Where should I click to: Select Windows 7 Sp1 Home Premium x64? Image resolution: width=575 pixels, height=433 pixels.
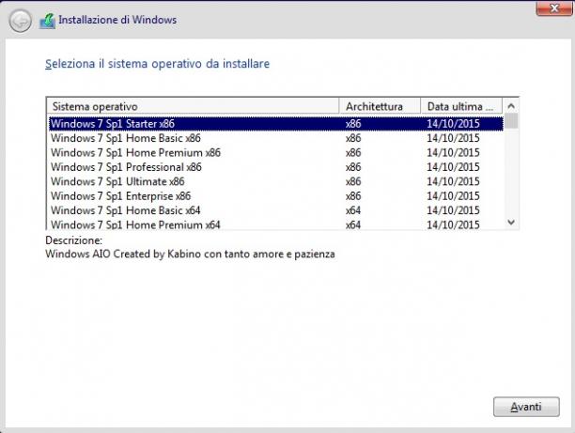[x=276, y=224]
